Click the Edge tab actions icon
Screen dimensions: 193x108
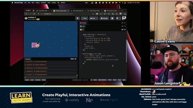[33, 11]
